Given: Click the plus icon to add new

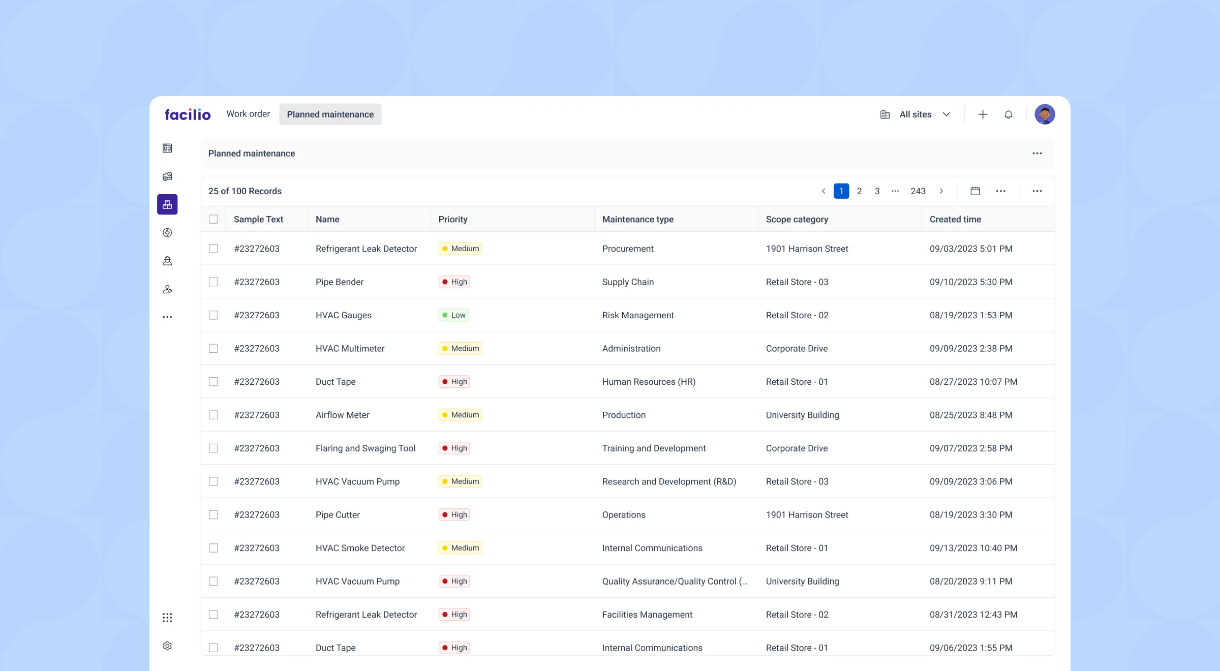Looking at the screenshot, I should point(983,114).
